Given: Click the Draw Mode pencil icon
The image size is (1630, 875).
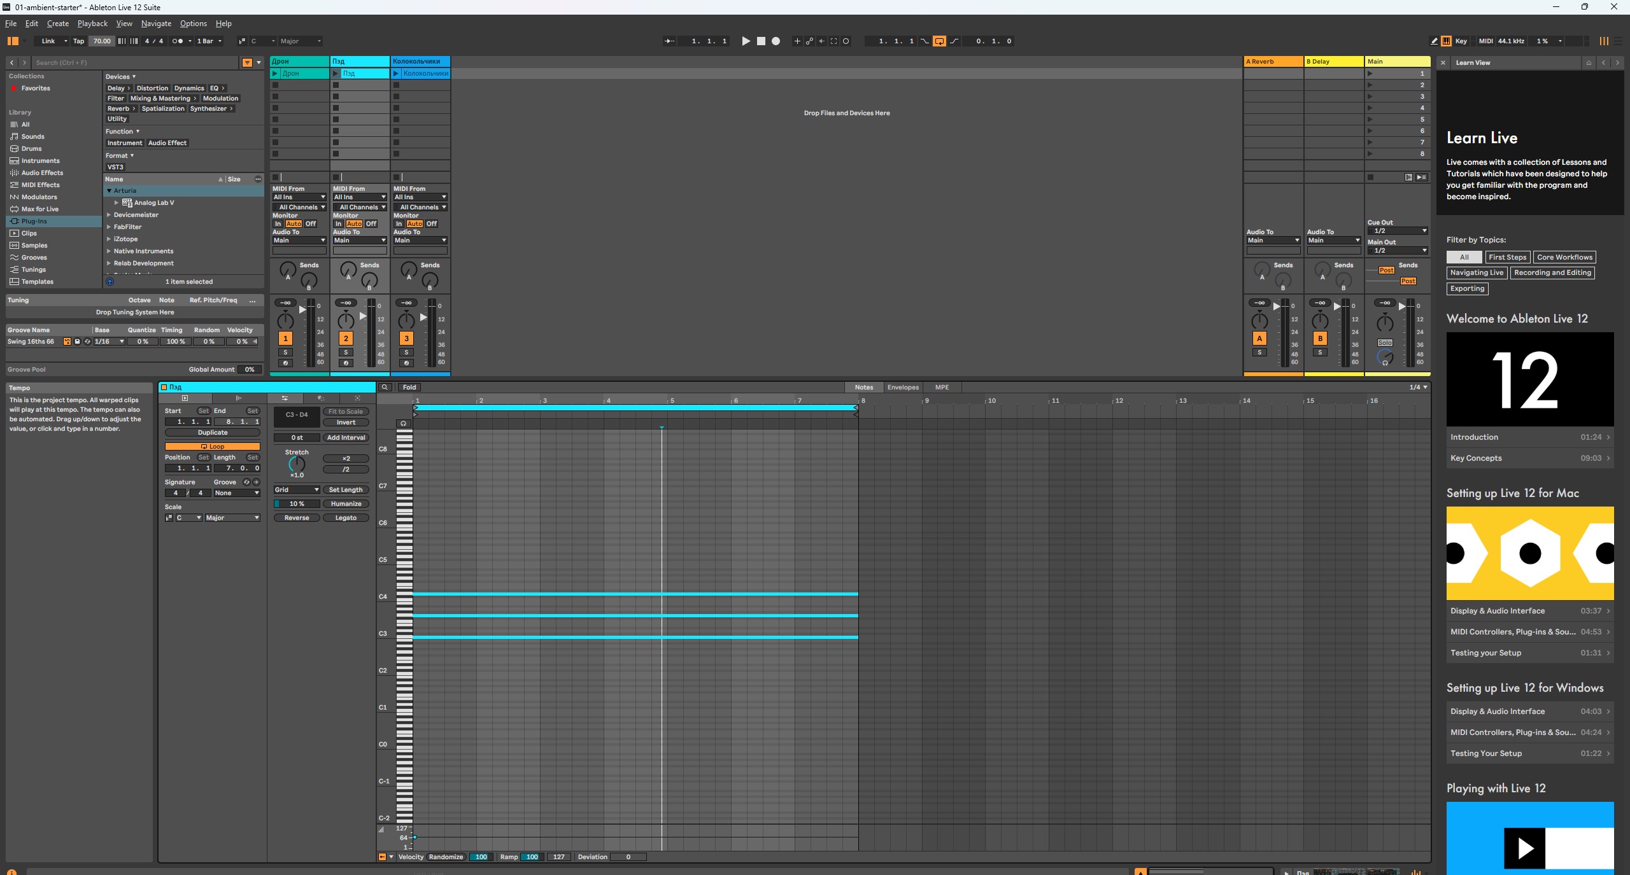Looking at the screenshot, I should pos(1434,41).
